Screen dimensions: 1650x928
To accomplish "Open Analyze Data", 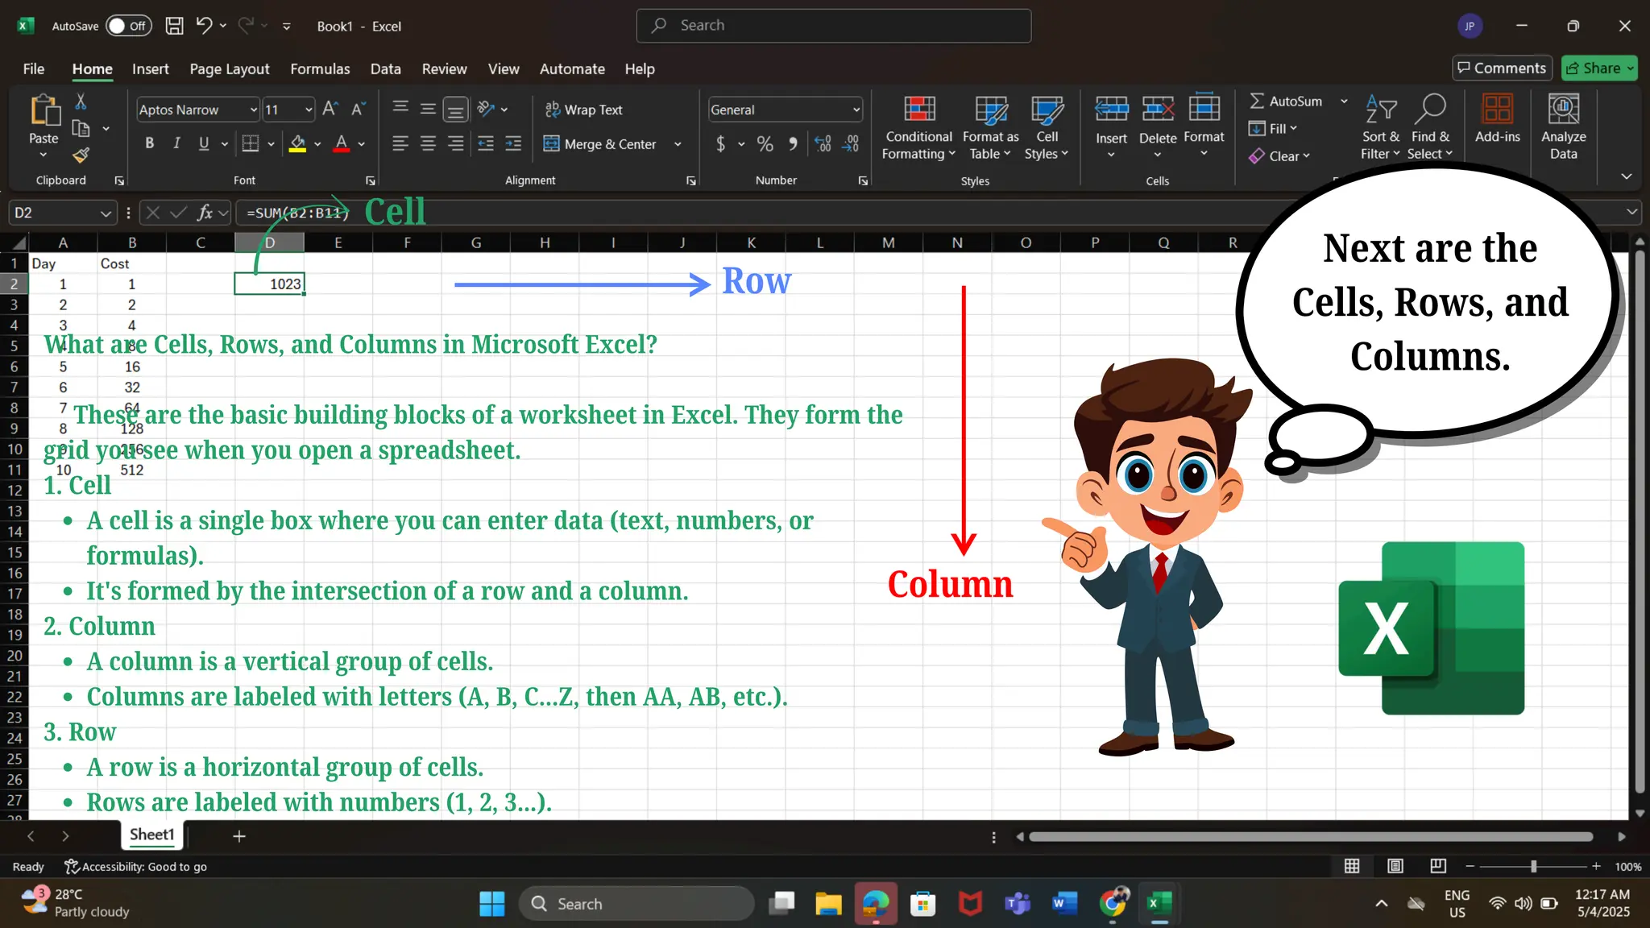I will click(x=1563, y=127).
